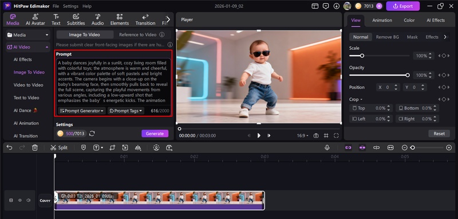The image size is (458, 219).
Task: Select the T2I_2026_01_09(6) clip on timeline
Action: click(160, 200)
